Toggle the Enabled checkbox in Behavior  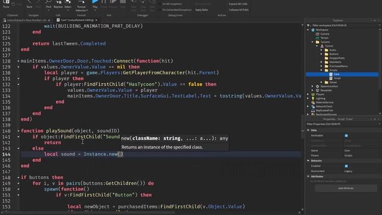[346, 166]
